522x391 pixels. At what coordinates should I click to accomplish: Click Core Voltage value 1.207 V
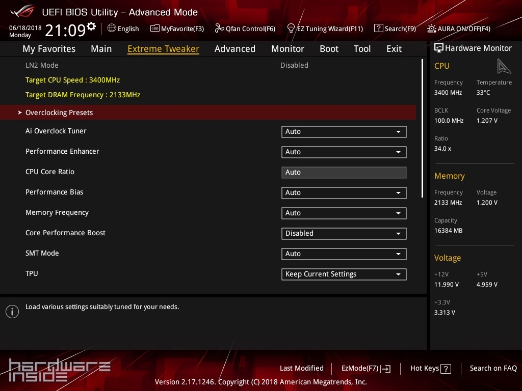(487, 120)
